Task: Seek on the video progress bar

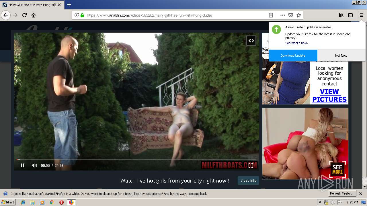Action: click(x=136, y=160)
